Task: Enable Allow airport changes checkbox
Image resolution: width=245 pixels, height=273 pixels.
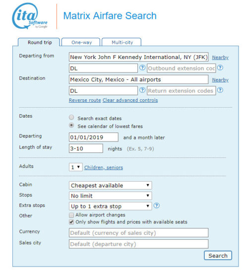Action: pos(71,215)
